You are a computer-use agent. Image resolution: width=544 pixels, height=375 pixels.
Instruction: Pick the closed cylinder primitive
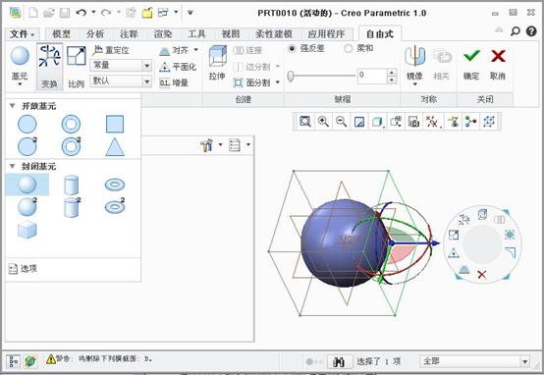pos(71,185)
